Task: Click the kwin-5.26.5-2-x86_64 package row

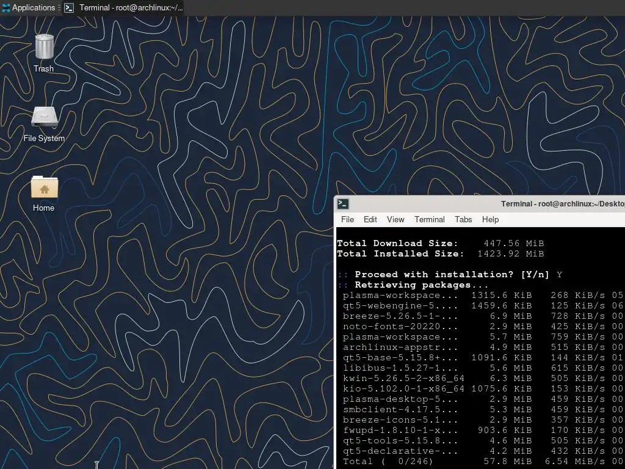Action: (483, 378)
